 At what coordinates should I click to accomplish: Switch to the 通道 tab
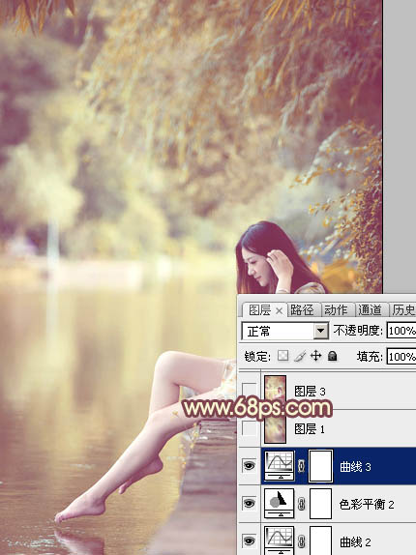[x=370, y=310]
